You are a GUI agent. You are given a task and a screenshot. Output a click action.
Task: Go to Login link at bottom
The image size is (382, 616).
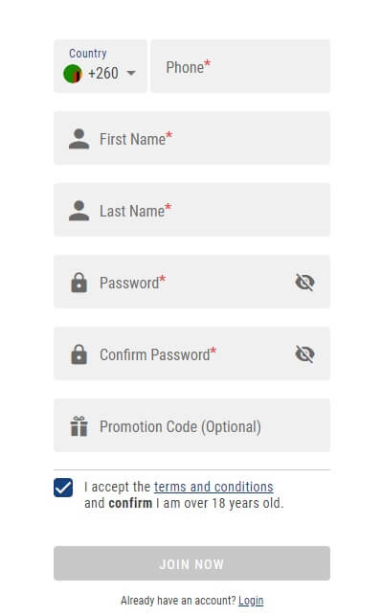(x=251, y=601)
